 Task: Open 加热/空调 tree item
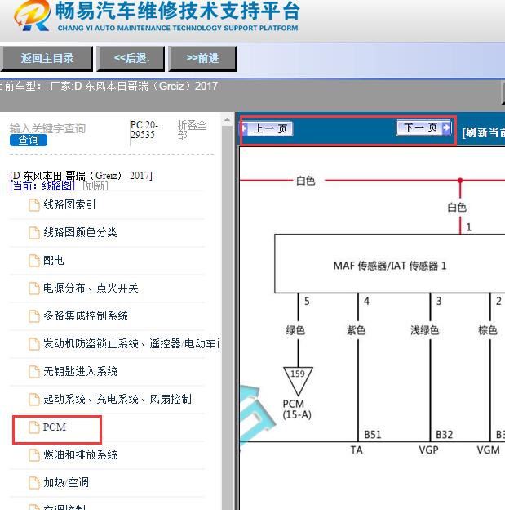pyautogui.click(x=66, y=482)
